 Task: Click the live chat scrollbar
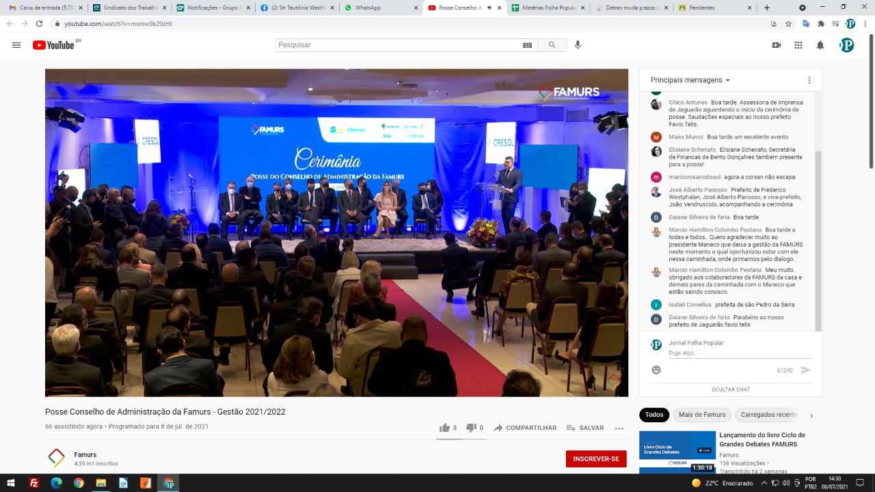[818, 239]
